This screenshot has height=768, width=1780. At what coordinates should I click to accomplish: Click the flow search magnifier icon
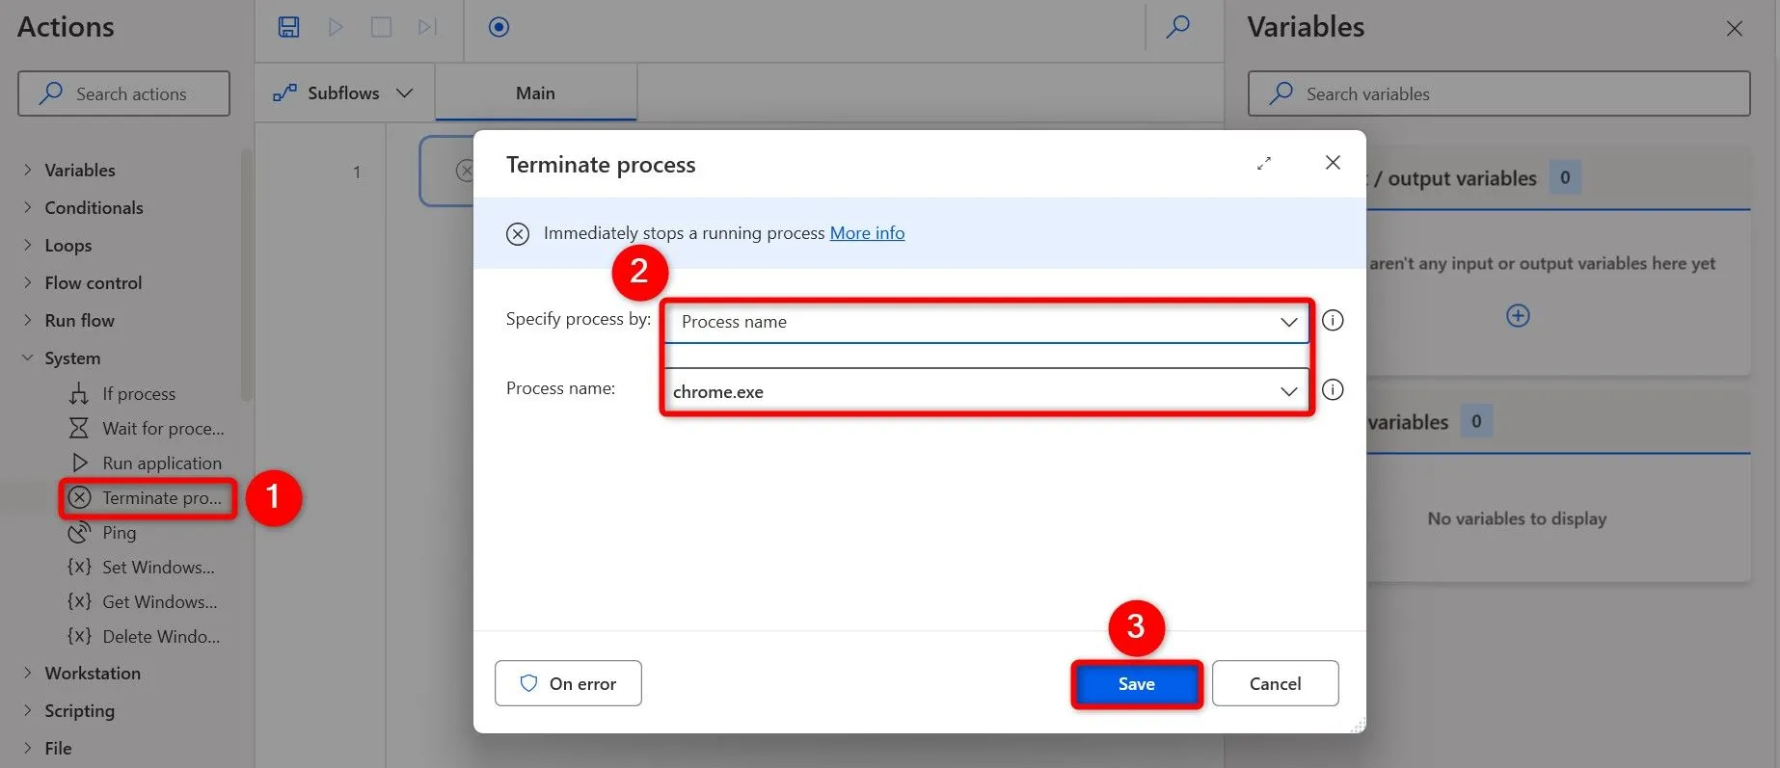(1177, 27)
